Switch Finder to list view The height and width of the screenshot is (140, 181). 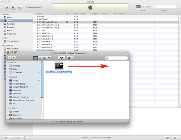click(40, 58)
